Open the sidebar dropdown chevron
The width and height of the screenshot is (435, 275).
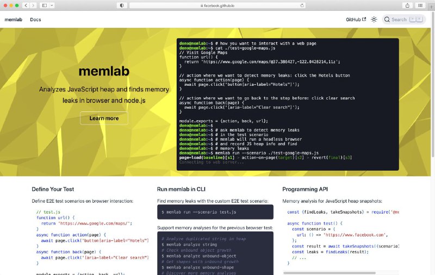coord(52,5)
